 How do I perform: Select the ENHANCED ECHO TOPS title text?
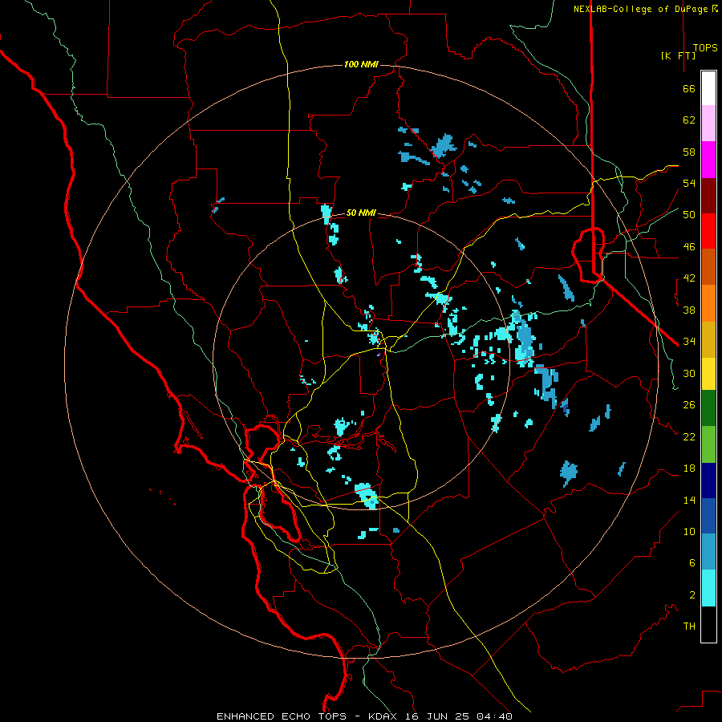(282, 716)
